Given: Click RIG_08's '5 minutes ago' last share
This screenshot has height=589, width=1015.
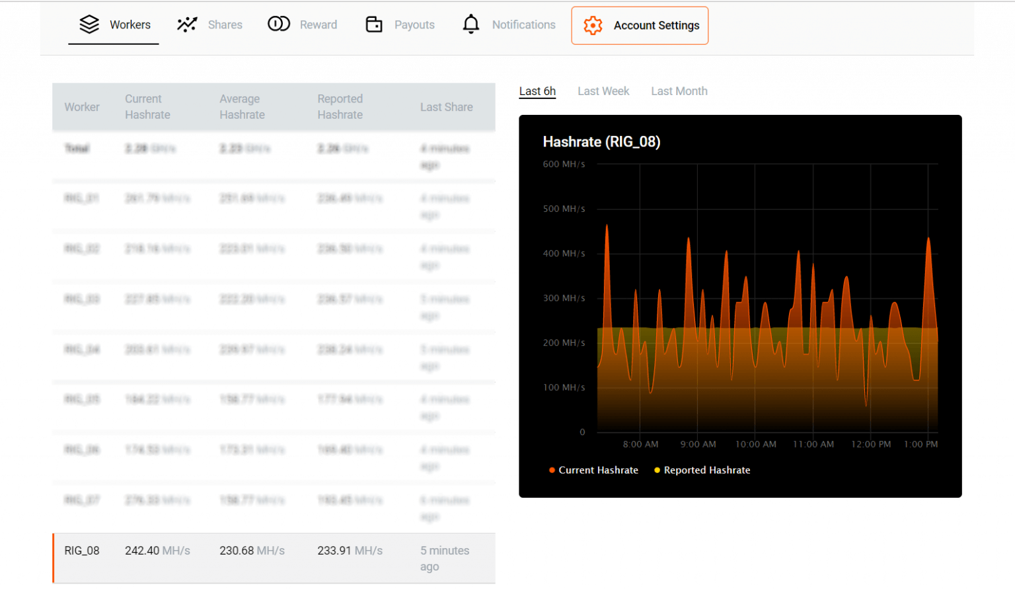Looking at the screenshot, I should pos(444,558).
